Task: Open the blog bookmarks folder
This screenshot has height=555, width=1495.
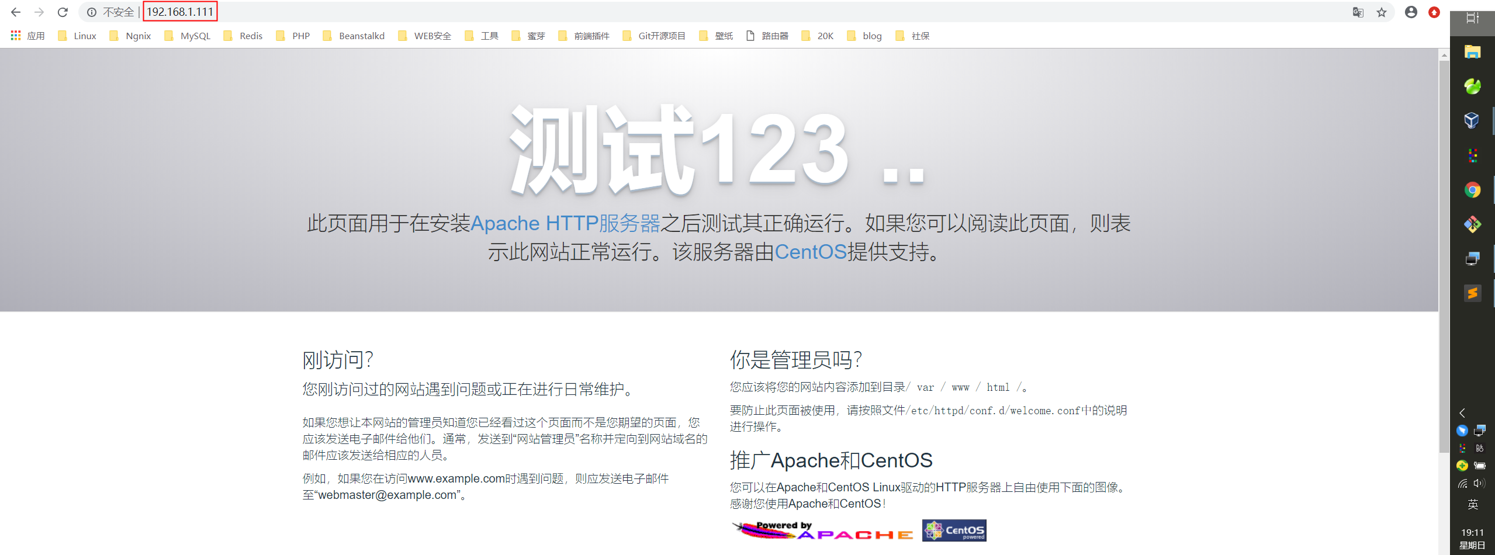Action: [x=864, y=36]
